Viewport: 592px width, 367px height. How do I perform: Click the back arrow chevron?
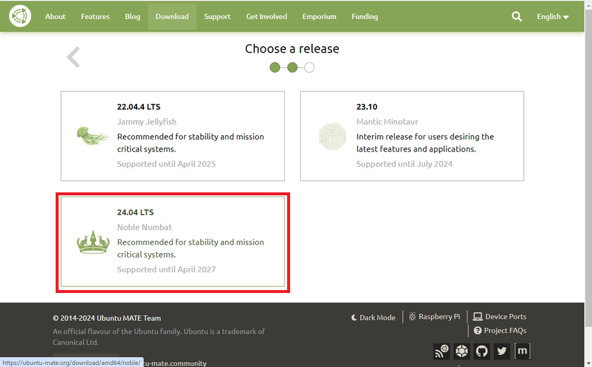[x=72, y=56]
